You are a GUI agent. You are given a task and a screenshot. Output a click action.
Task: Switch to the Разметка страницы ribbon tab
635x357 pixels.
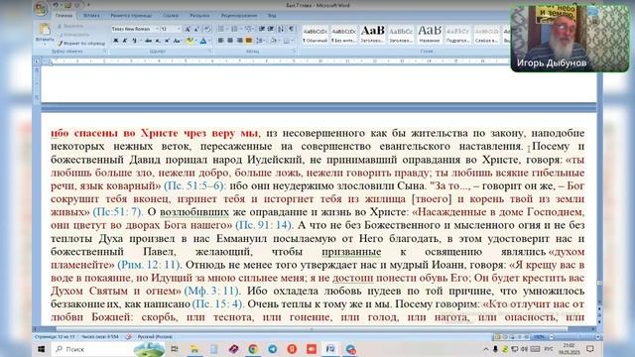point(131,16)
